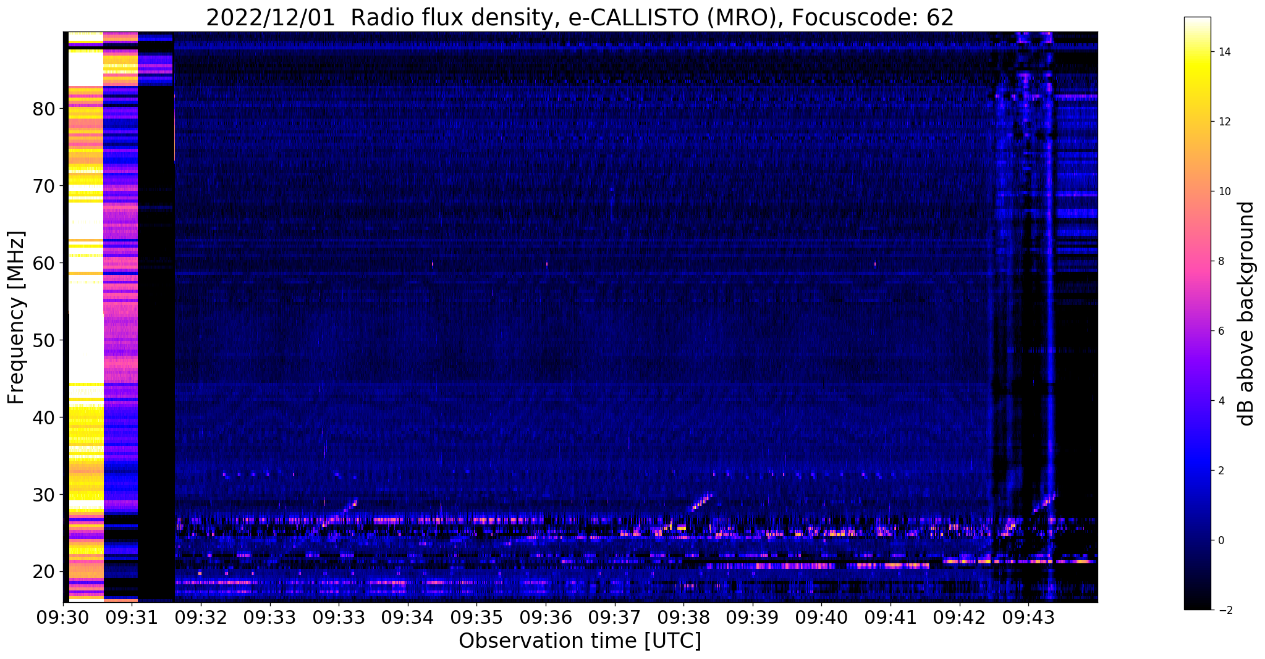Click the 'Frequency [MHz]' y-axis label

17,317
